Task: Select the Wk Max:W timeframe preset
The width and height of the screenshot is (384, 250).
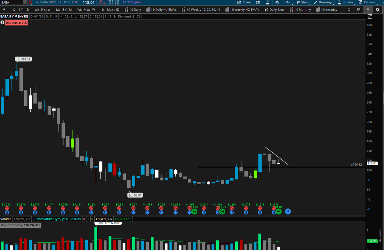Action: point(86,10)
